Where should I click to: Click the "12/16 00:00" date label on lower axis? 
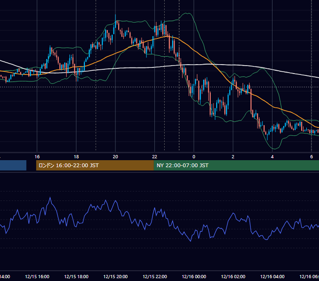coord(194,276)
